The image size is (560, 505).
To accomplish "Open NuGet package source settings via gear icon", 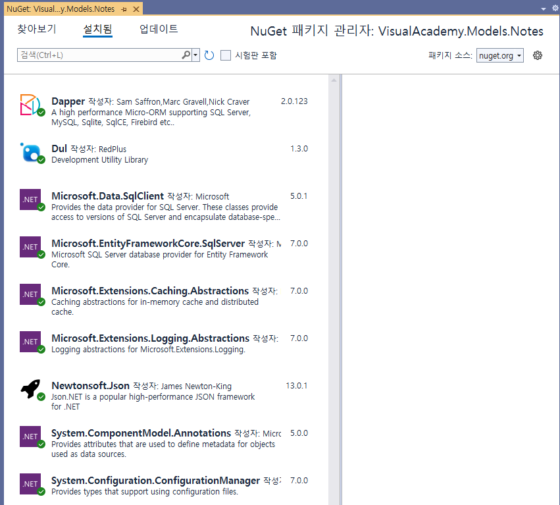I will tap(538, 55).
